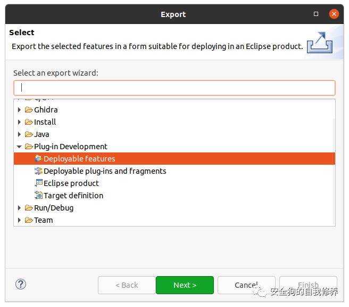Click the < Back button
Screen dimensions: 349x307
(x=127, y=285)
